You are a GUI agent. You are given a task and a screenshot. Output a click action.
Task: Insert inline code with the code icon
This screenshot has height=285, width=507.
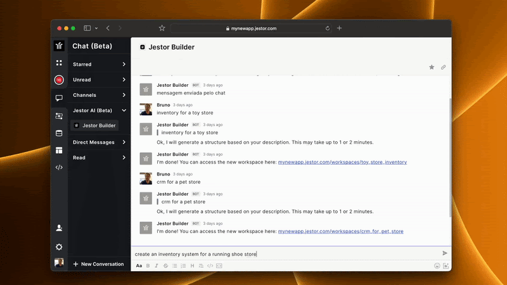click(x=210, y=265)
